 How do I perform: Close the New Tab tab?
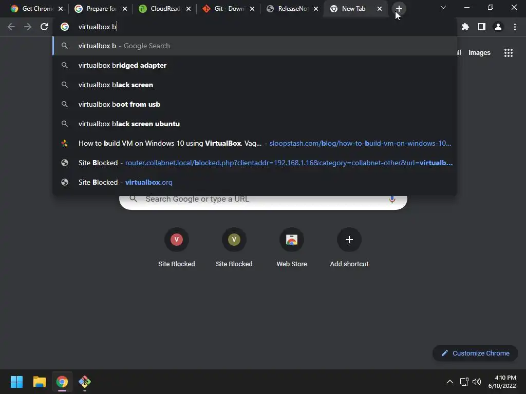pos(380,9)
